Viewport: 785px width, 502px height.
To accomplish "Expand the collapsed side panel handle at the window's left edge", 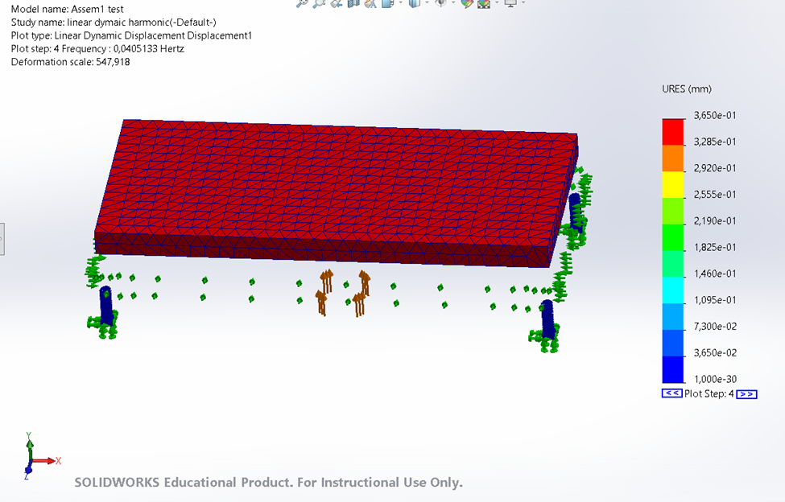I will point(2,239).
